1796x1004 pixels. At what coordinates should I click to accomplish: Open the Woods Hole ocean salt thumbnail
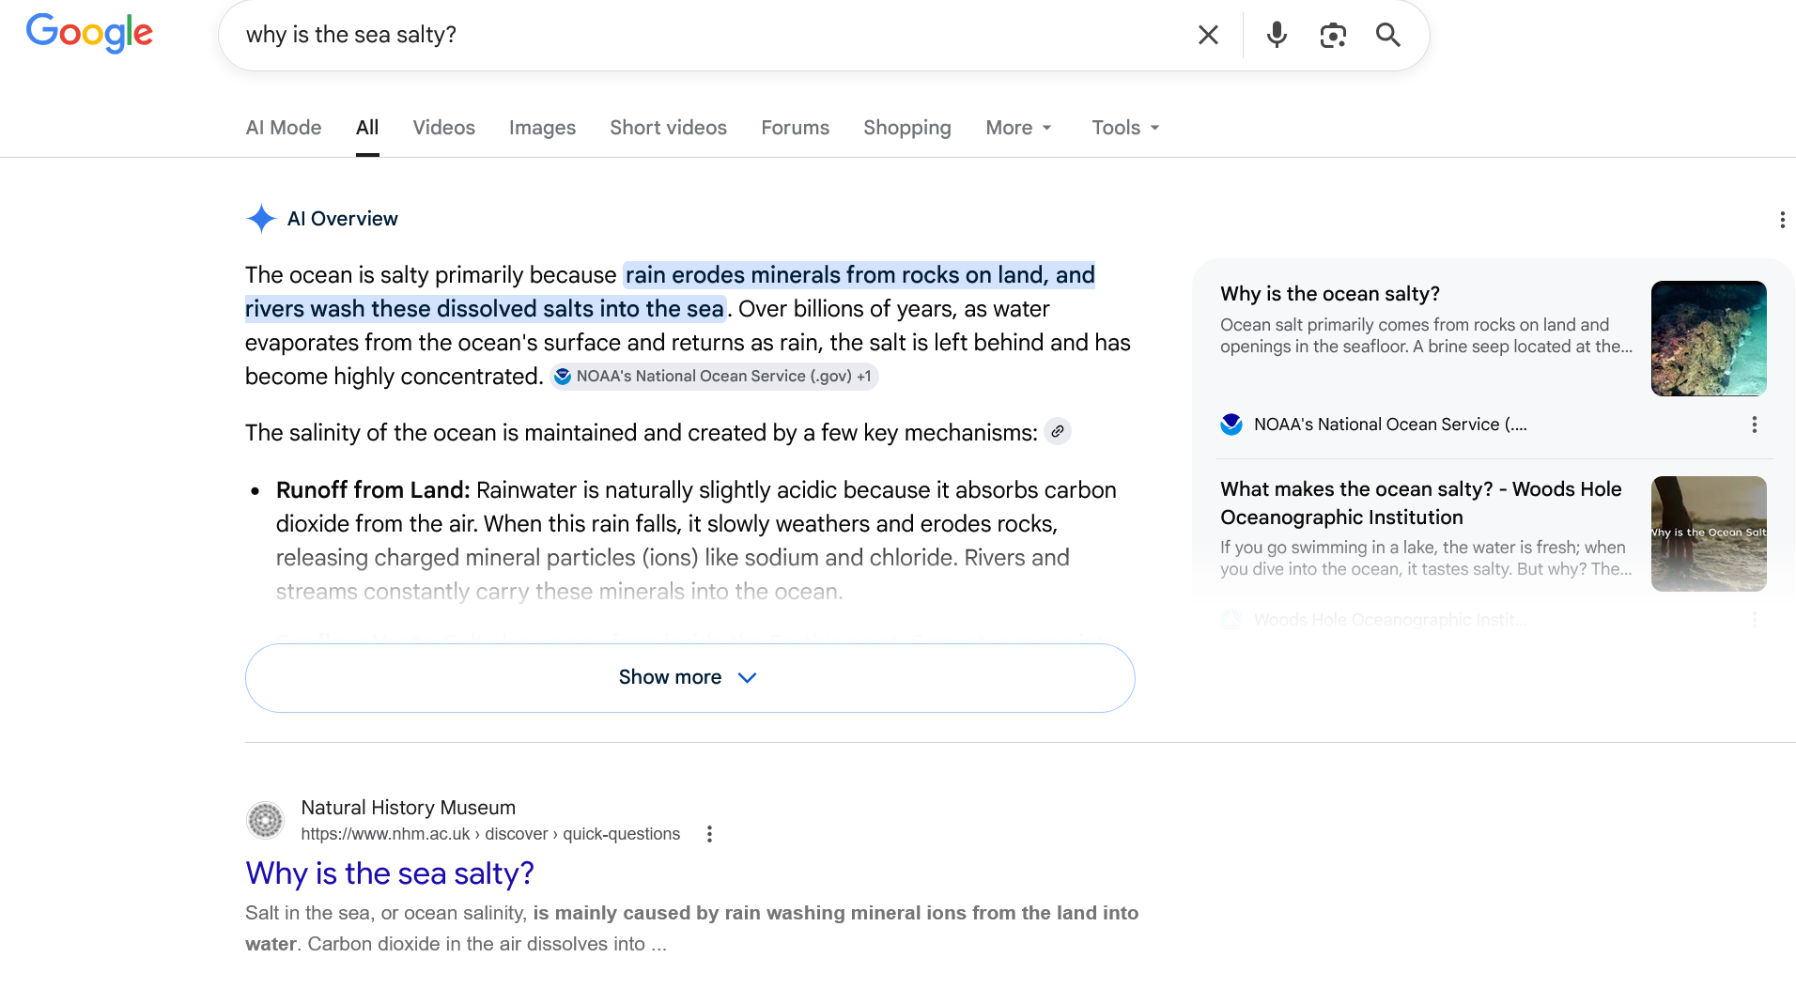point(1709,533)
